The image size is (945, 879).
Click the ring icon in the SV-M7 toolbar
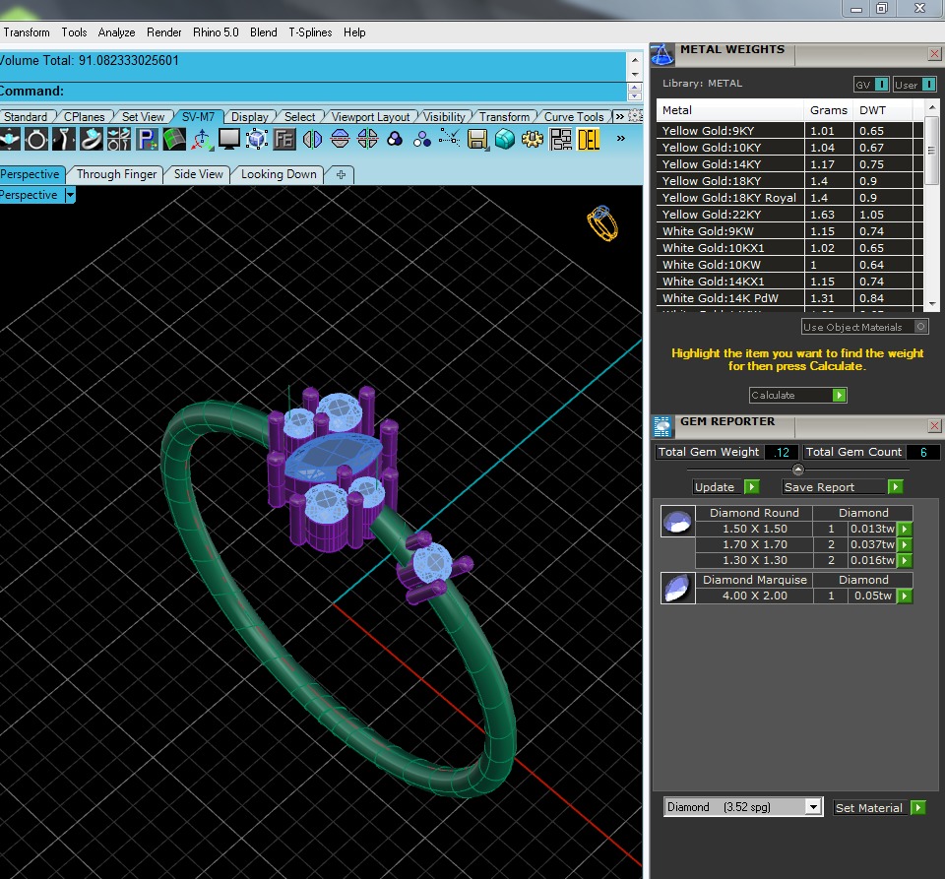(36, 140)
